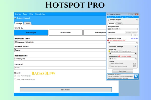Click Password field in large window
Screen dimensions: 151x100
pyautogui.click(x=60, y=68)
